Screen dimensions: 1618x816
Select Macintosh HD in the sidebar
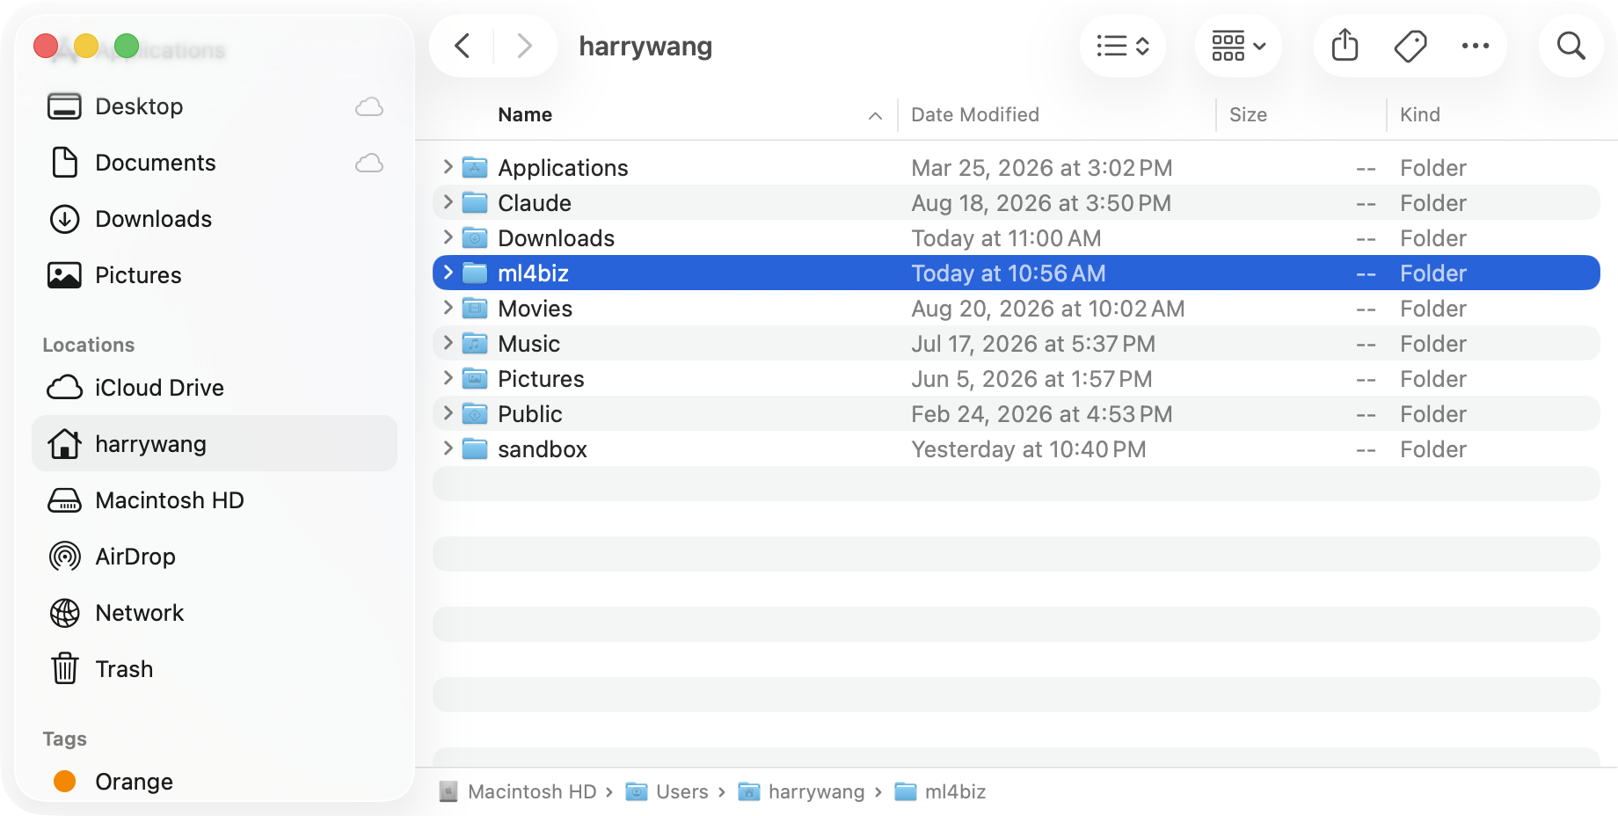[215, 500]
